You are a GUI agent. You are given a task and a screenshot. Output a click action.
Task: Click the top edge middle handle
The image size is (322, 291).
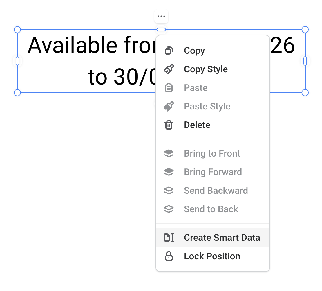(161, 30)
